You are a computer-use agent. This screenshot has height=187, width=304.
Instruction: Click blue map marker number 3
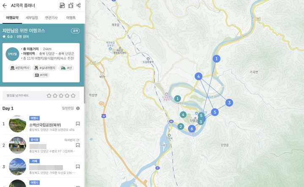229,102
